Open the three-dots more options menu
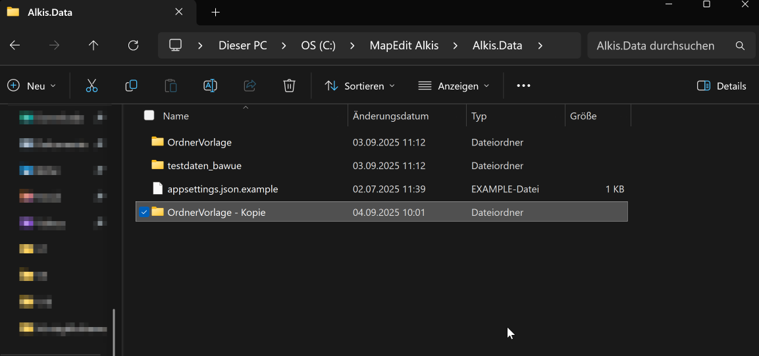This screenshot has height=356, width=759. [x=523, y=86]
